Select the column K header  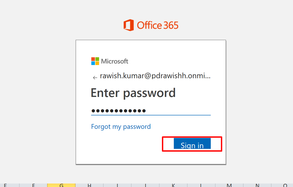173,185
